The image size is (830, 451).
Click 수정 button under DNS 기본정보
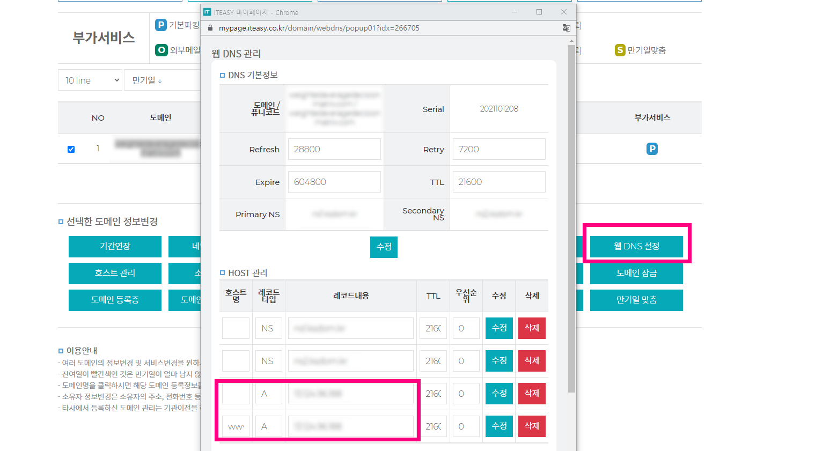(x=384, y=247)
